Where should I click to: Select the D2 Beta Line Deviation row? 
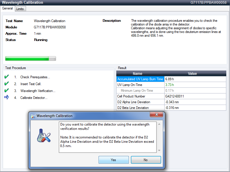pyautogui.click(x=171, y=108)
